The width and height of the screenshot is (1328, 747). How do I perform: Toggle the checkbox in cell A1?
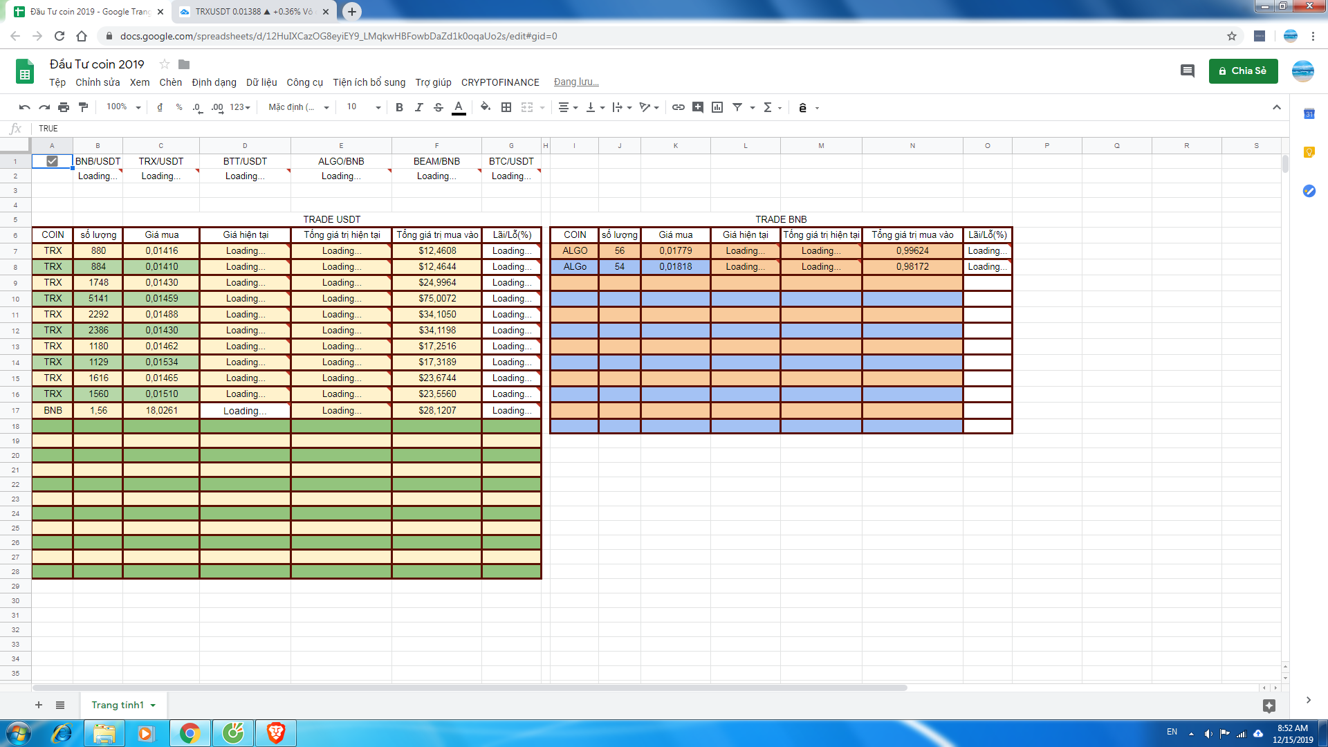52,161
